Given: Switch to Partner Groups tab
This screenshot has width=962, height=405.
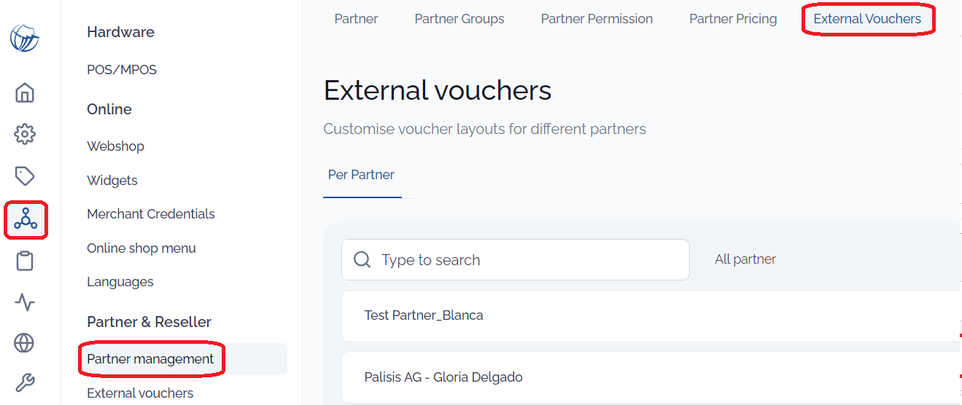Looking at the screenshot, I should pos(459,19).
